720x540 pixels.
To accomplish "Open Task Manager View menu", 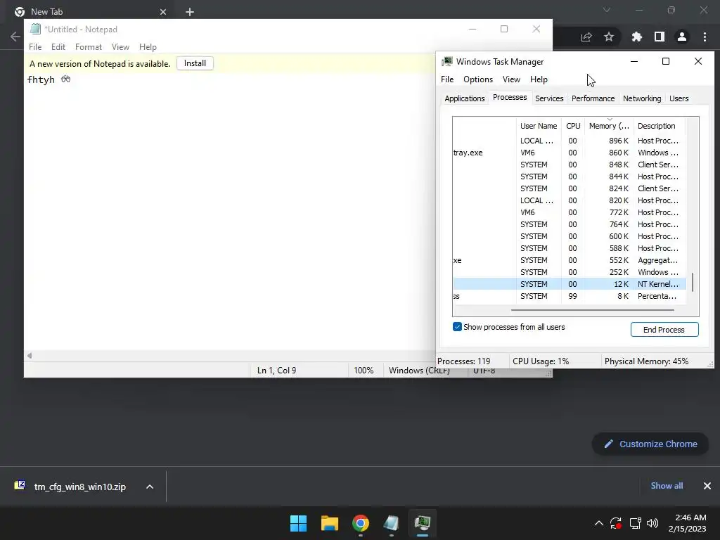I will point(511,79).
